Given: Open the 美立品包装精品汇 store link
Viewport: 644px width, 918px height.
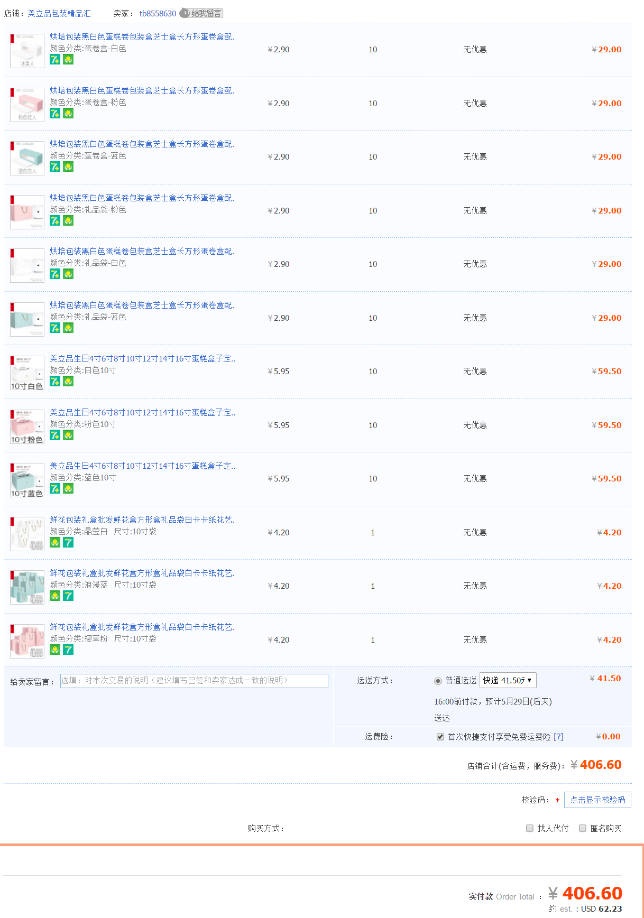Looking at the screenshot, I should [x=59, y=13].
